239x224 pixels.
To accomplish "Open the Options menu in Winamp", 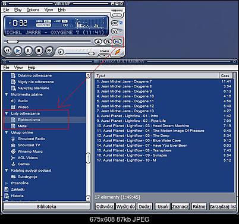I will [x=33, y=10].
